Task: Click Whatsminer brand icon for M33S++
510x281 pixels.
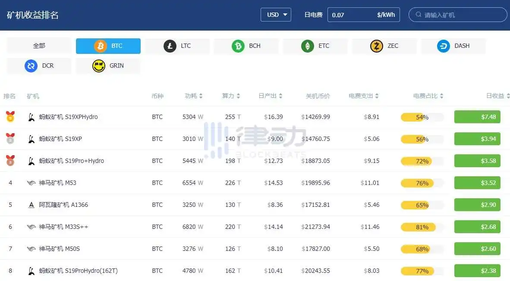Action: pyautogui.click(x=31, y=227)
